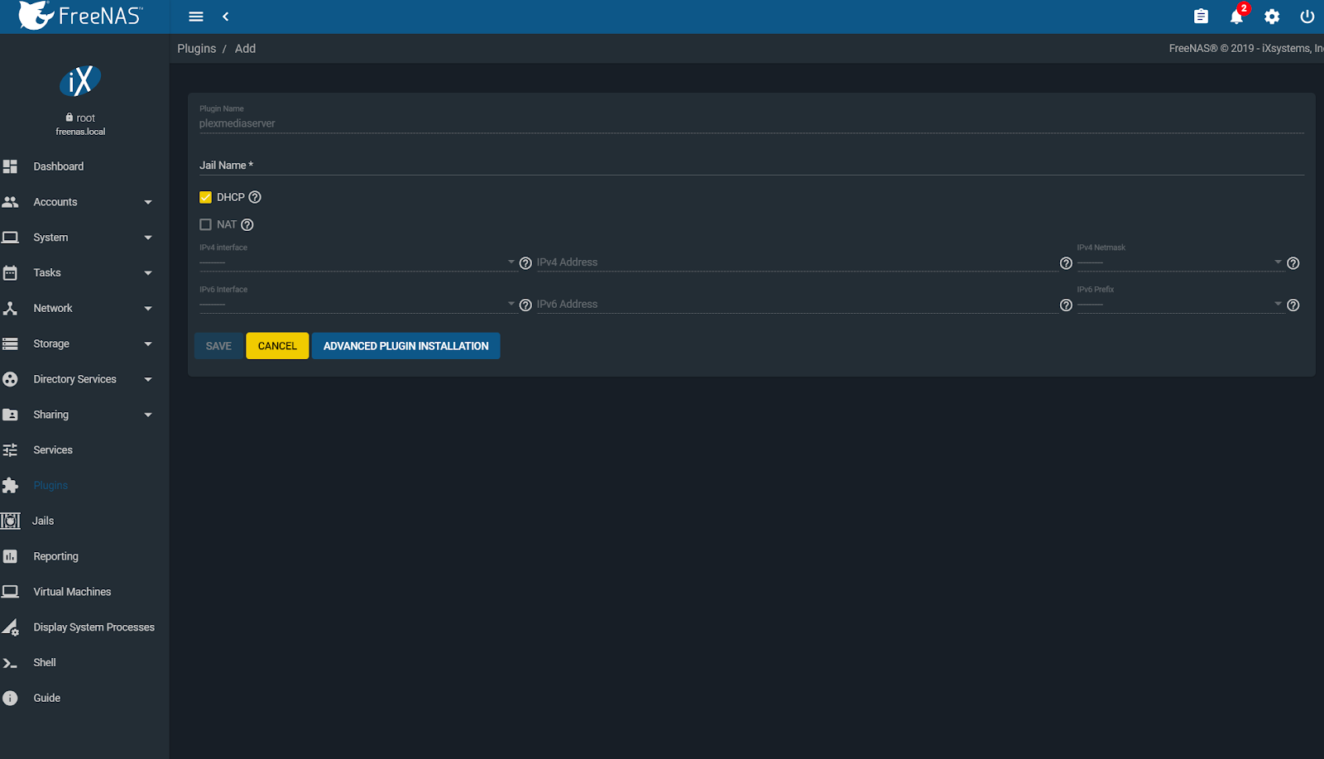Open the settings gear menu
Image resolution: width=1324 pixels, height=759 pixels.
click(1272, 17)
